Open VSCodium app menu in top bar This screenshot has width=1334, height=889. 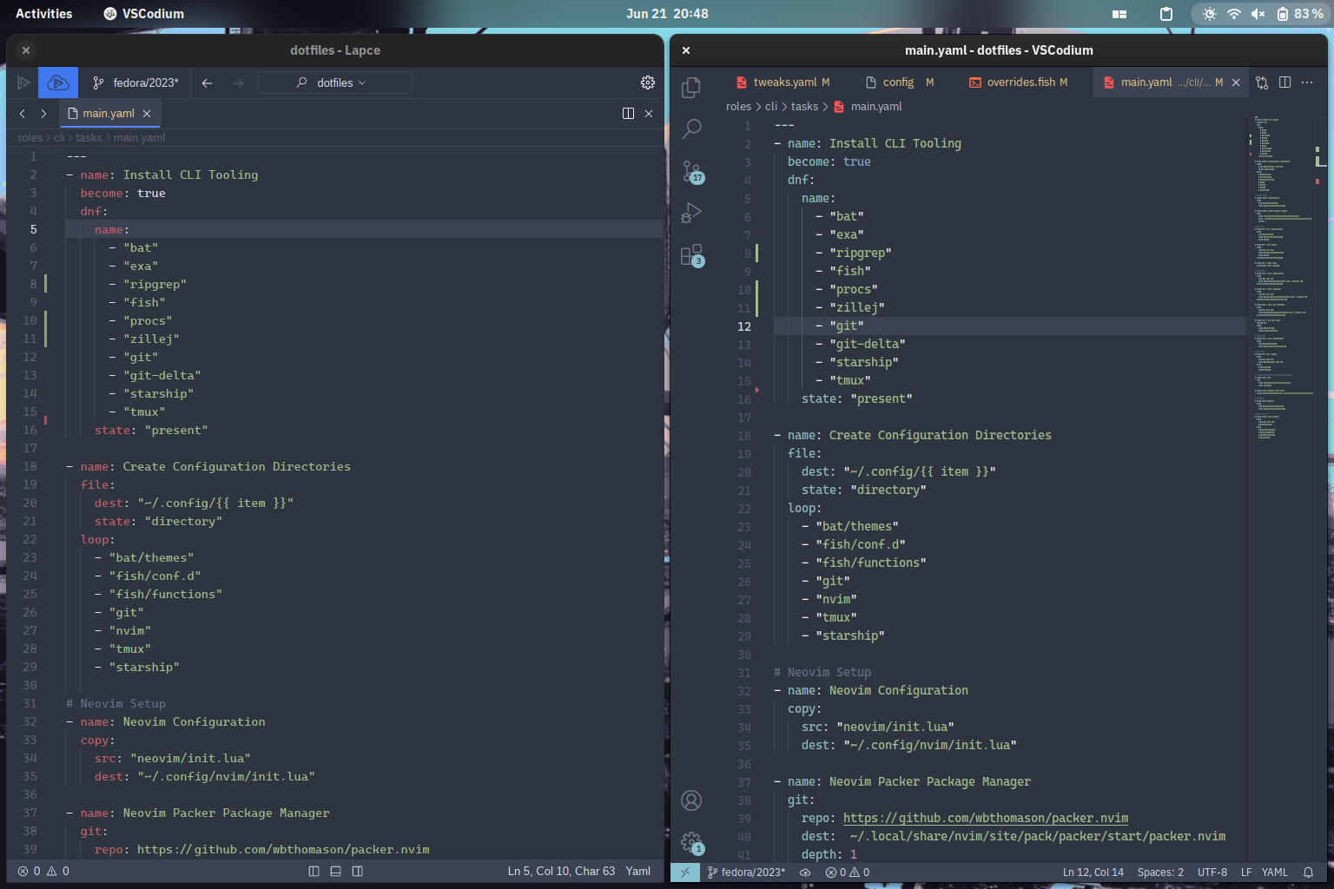point(144,14)
